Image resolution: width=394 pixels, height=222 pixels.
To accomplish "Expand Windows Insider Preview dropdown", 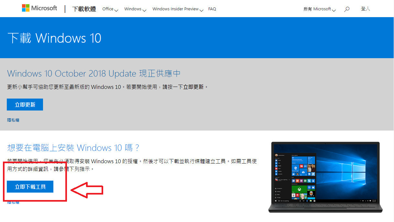I will (178, 9).
